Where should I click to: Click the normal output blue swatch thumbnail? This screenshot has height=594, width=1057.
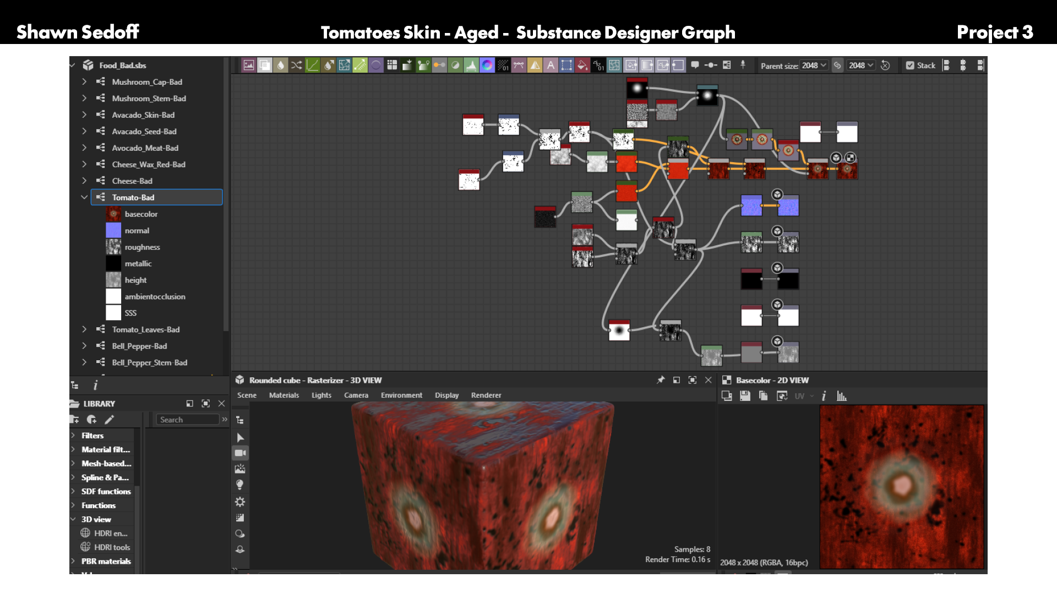(113, 230)
